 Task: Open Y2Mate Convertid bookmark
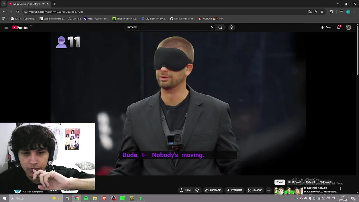point(23,19)
